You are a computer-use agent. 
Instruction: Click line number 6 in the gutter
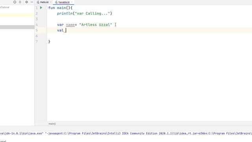point(37,36)
